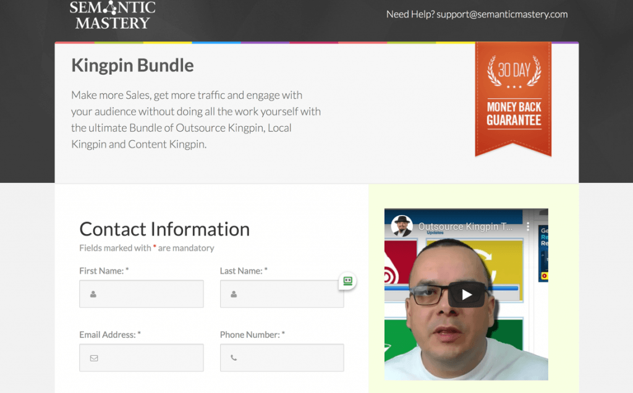Click person icon in First Name field
Image resolution: width=633 pixels, height=393 pixels.
pos(93,294)
